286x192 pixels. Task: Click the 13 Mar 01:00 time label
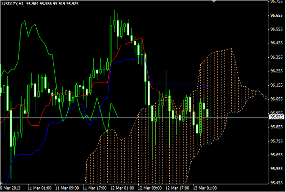[x=205, y=188]
